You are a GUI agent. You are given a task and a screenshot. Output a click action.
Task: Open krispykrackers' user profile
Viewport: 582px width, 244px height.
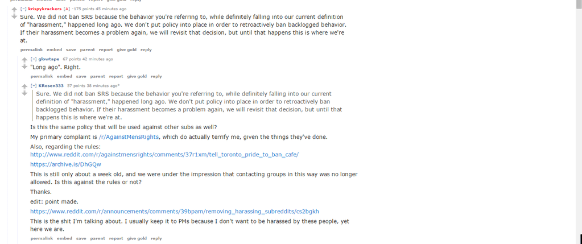click(45, 9)
